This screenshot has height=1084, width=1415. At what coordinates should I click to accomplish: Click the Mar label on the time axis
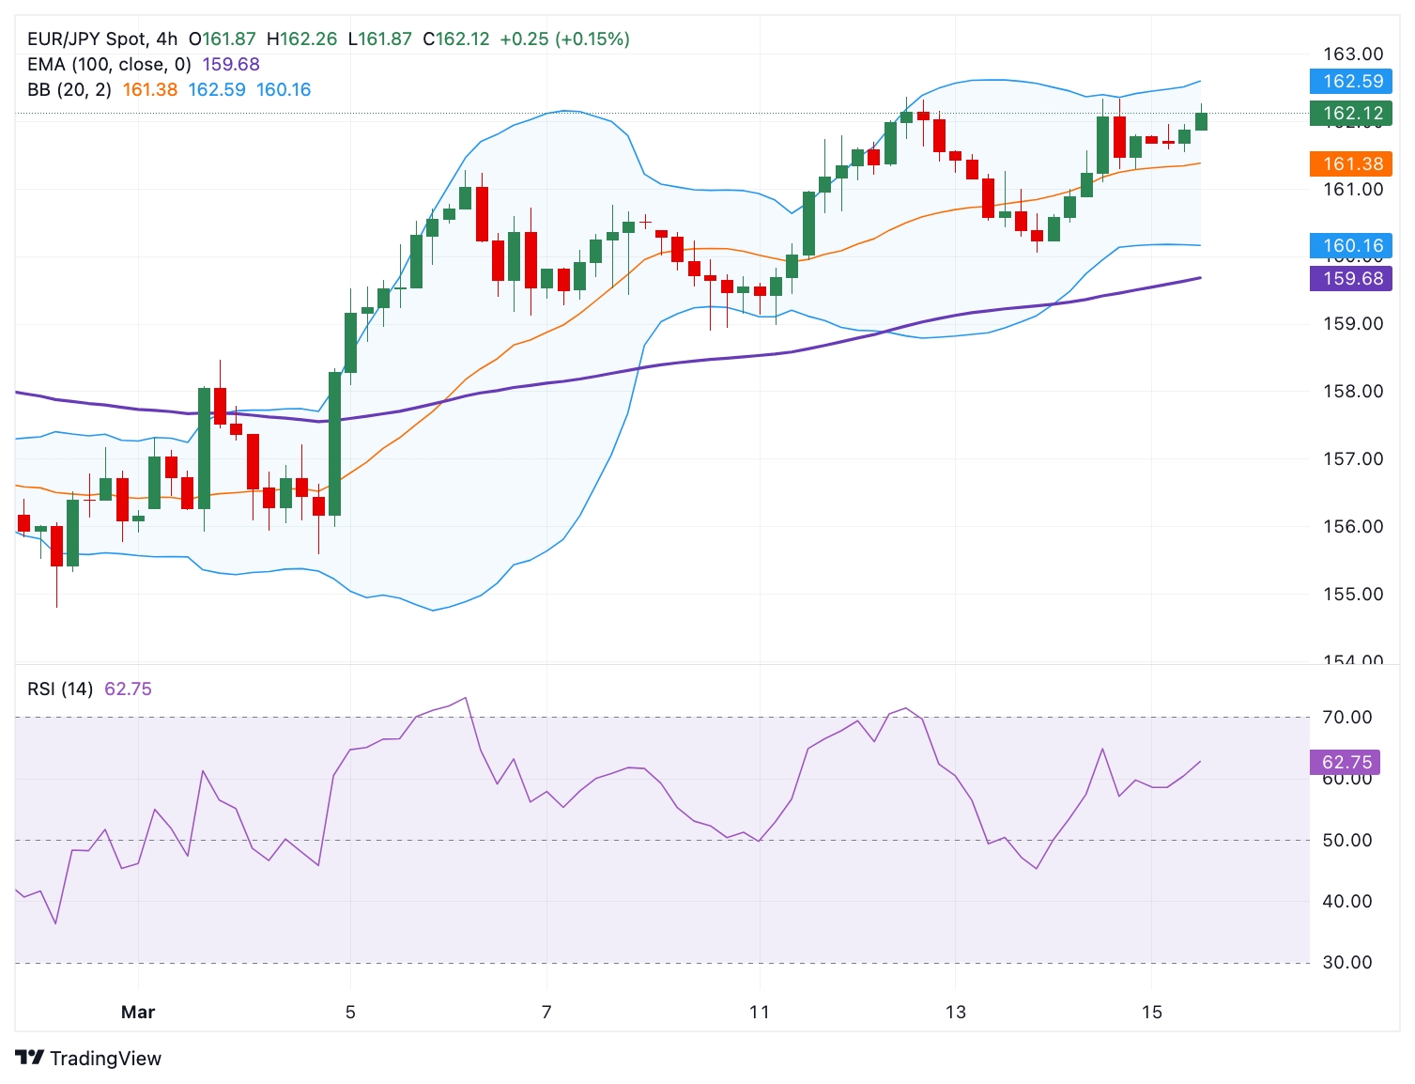click(138, 1013)
